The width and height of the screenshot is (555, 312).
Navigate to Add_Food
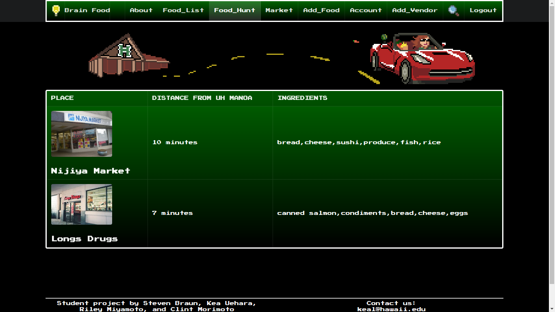[x=321, y=11]
